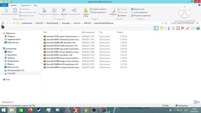The image size is (201, 113).
Task: Open the address bar history dropdown
Action: (x=163, y=23)
